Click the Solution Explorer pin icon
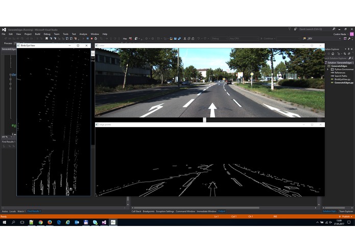355x252 pixels. pyautogui.click(x=349, y=49)
